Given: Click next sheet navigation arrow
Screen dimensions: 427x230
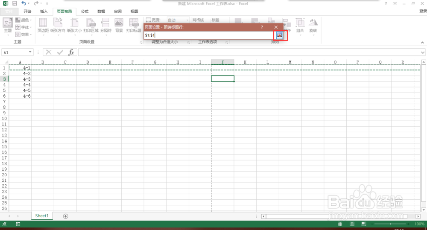Looking at the screenshot, I should [x=18, y=216].
